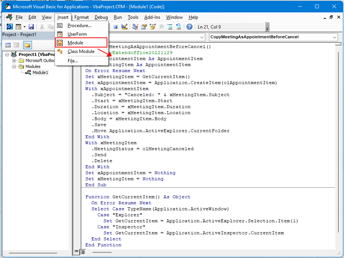Click Insert UserForm toolbar icon
Screen dimensions: 344x258
pos(18,27)
